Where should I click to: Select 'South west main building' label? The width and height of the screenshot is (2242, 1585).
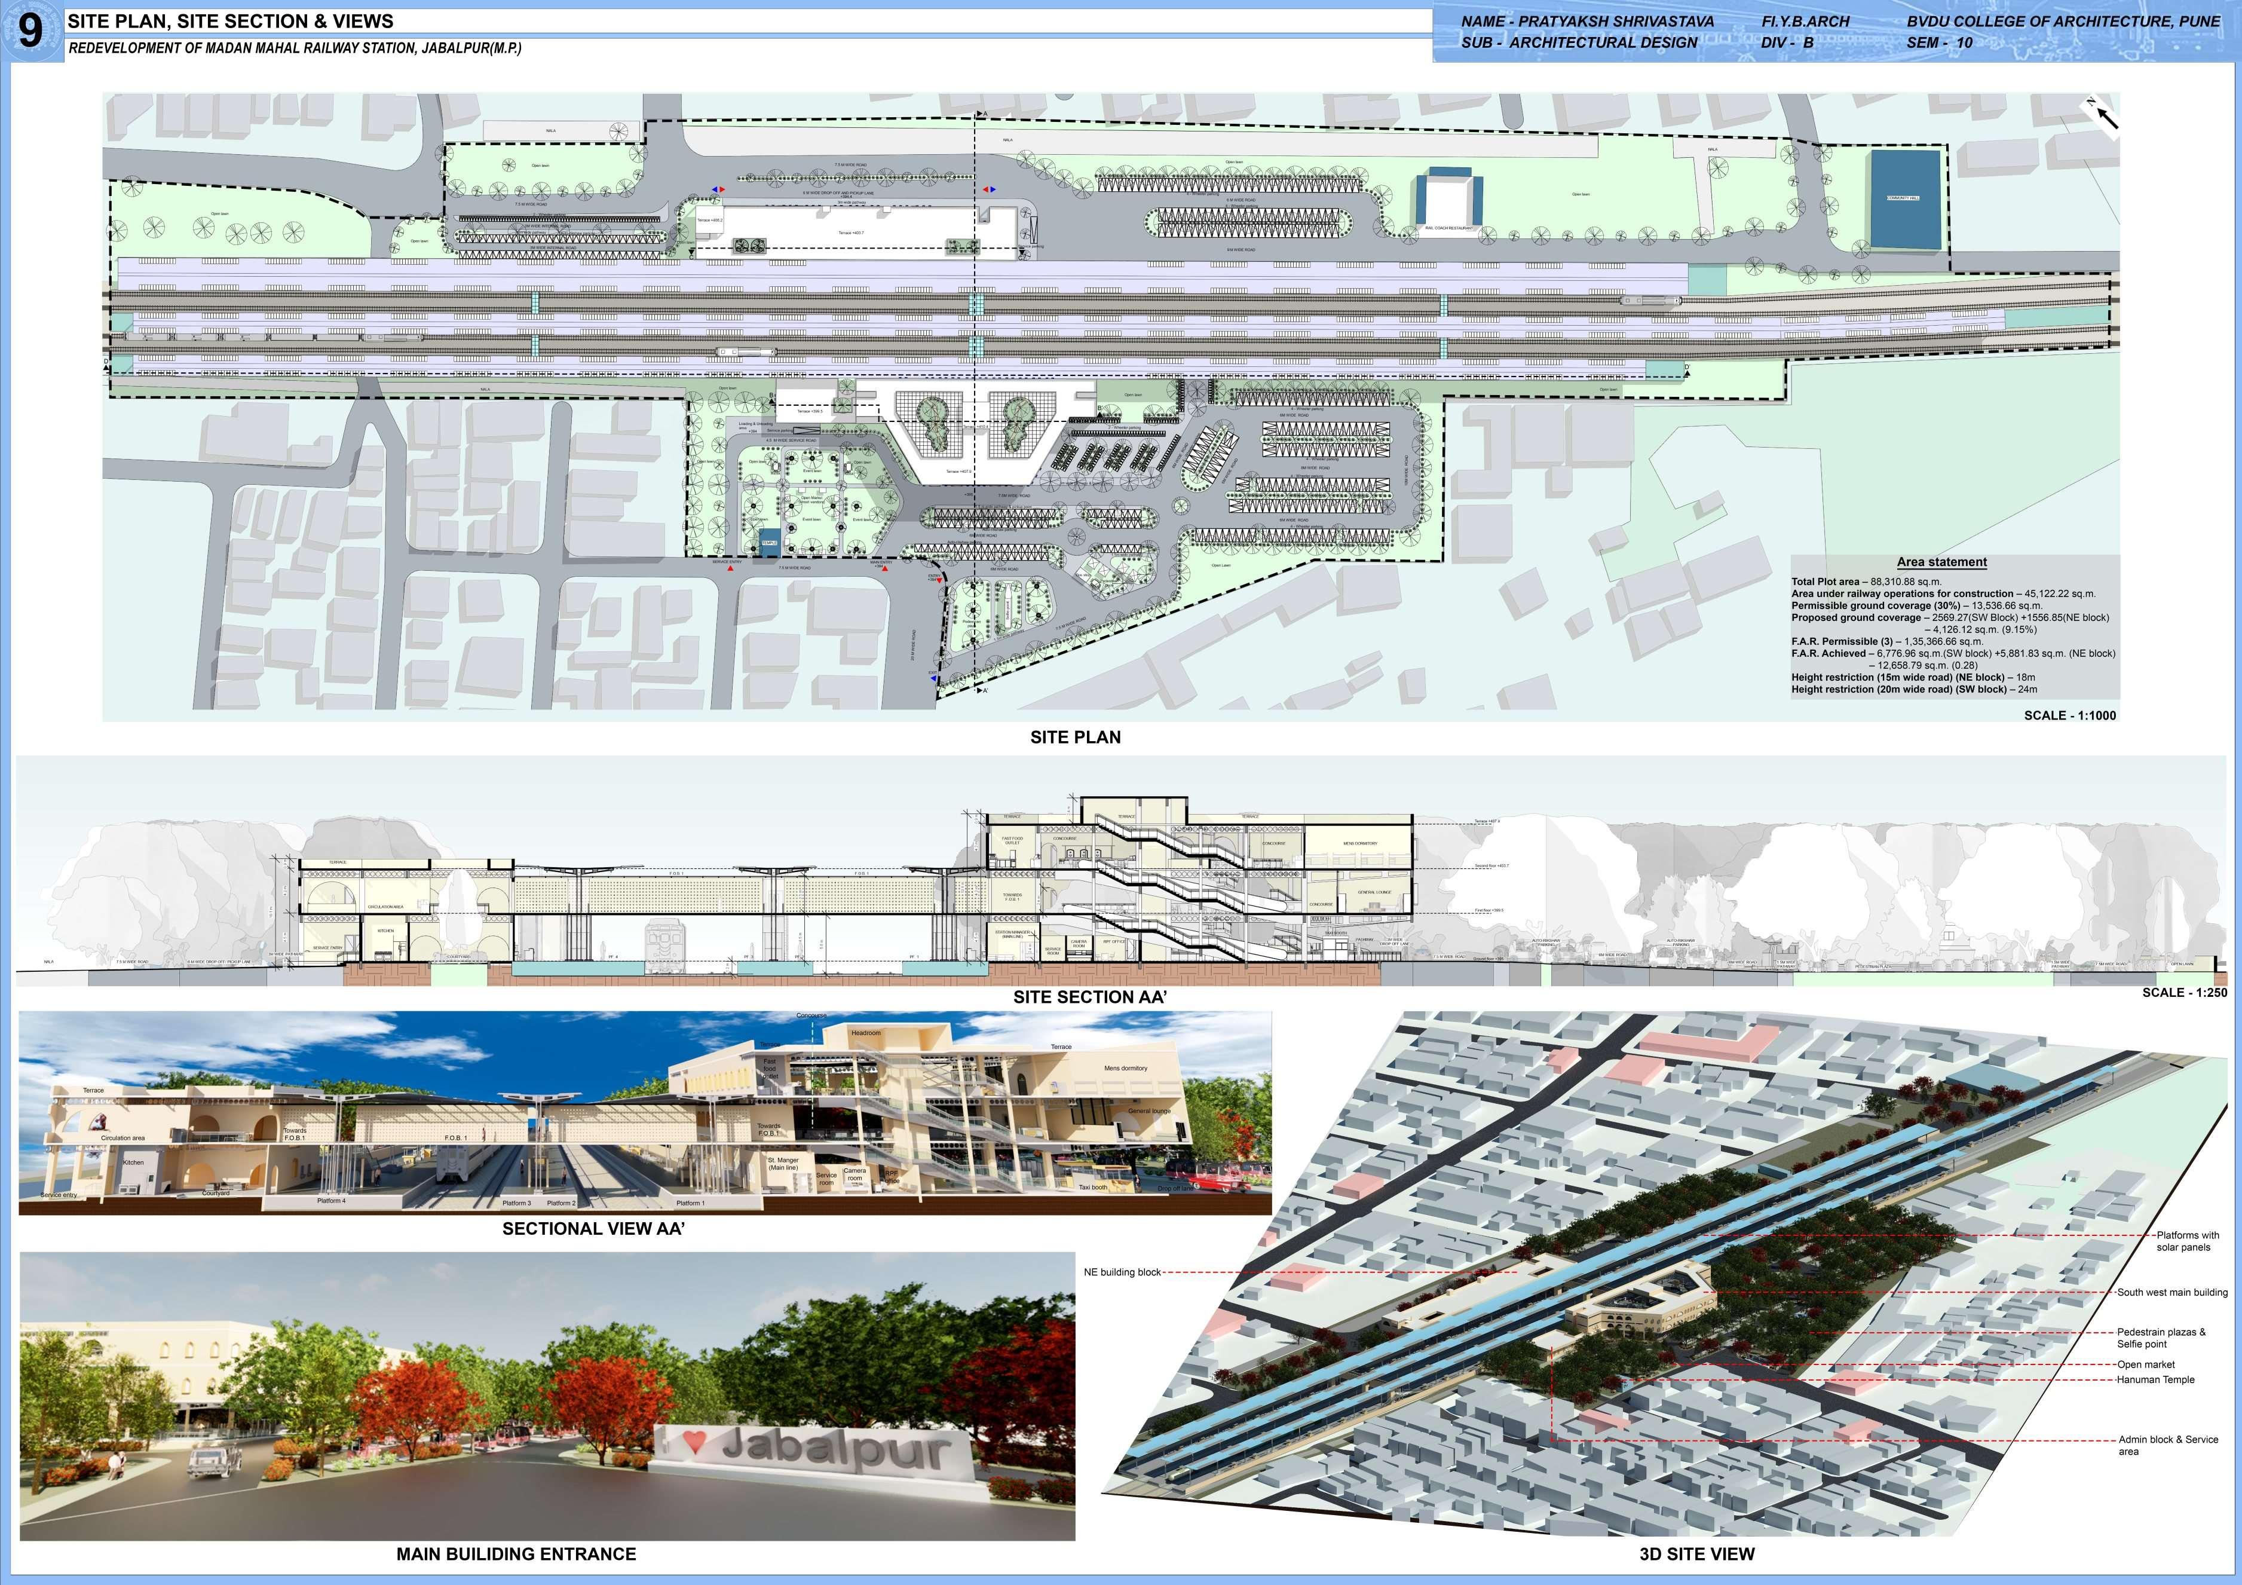click(x=2171, y=1292)
